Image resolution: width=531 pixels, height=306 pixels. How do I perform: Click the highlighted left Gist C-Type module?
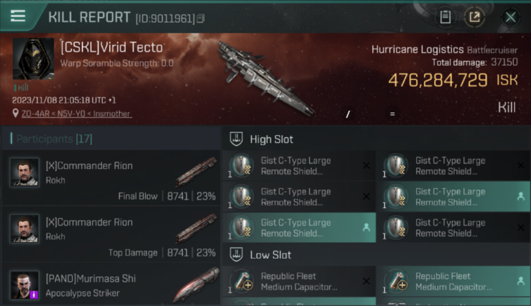tap(299, 228)
